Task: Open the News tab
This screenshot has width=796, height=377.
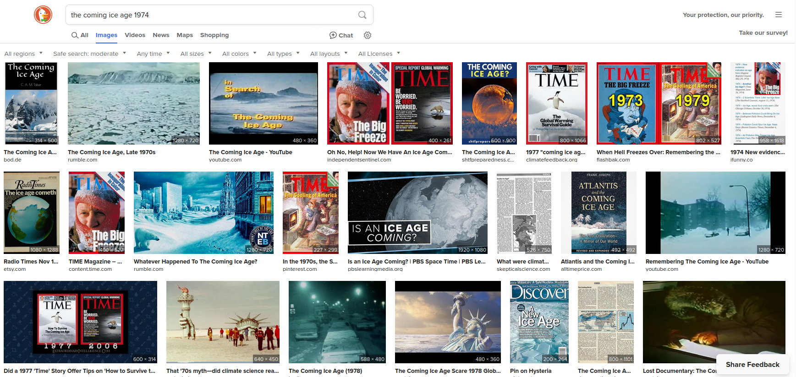Action: pos(161,35)
